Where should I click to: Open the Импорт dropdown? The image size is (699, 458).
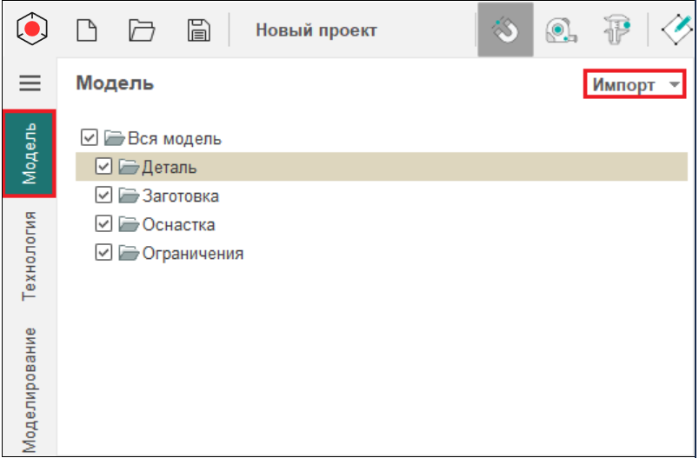coord(635,84)
